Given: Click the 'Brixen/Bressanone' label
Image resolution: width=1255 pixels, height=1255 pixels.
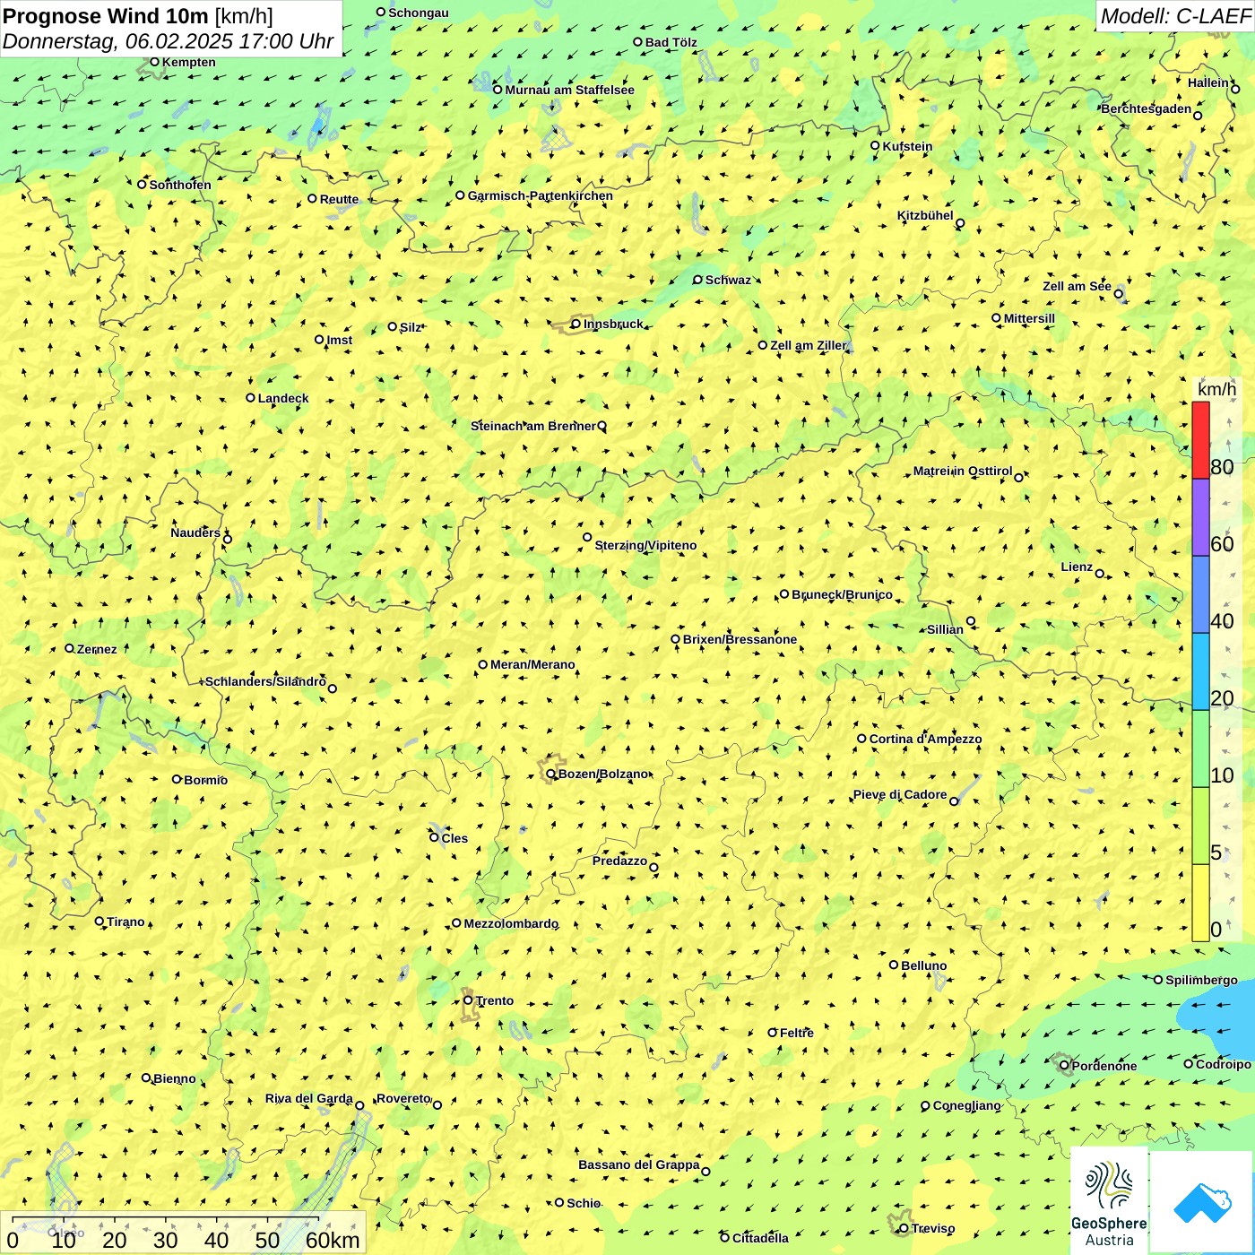Looking at the screenshot, I should 740,639.
